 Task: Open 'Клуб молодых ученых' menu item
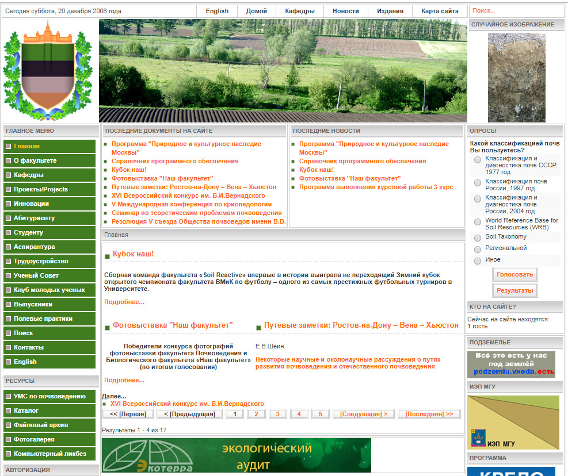pos(49,290)
